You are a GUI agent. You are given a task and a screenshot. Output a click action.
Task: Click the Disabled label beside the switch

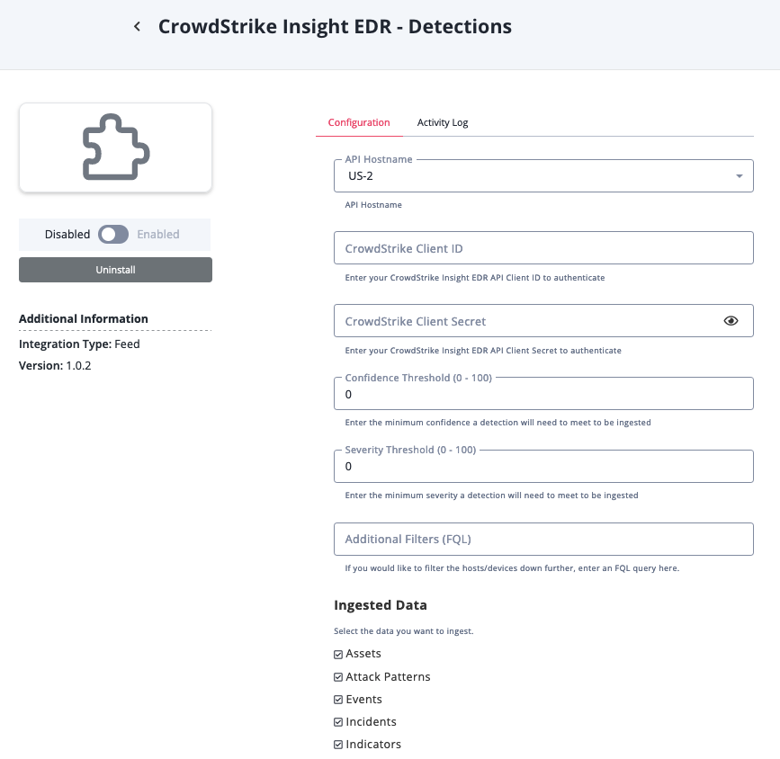(67, 235)
